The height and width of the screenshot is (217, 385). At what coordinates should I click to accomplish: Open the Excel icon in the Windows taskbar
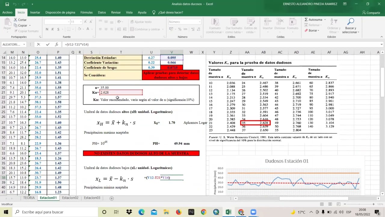(229, 212)
